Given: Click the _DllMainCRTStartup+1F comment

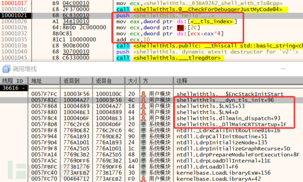Looking at the screenshot, I should pos(231,124).
